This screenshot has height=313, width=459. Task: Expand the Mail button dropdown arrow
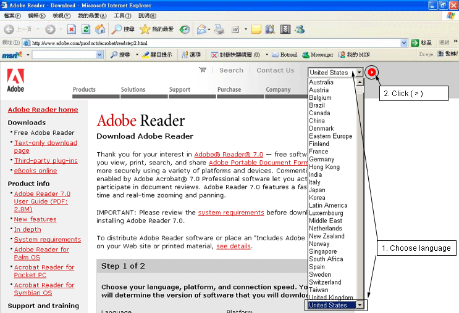click(x=209, y=29)
